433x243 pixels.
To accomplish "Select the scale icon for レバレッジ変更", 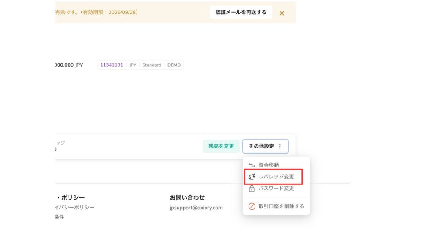I will pyautogui.click(x=251, y=177).
